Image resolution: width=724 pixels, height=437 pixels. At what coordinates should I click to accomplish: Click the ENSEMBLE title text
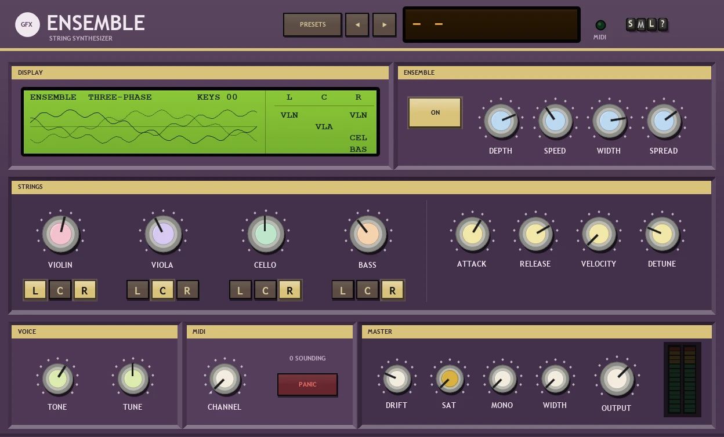[96, 23]
